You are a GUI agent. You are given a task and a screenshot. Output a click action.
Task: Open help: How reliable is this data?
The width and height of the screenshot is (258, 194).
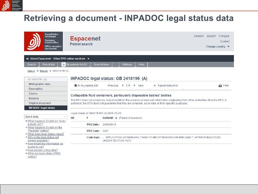(43, 150)
